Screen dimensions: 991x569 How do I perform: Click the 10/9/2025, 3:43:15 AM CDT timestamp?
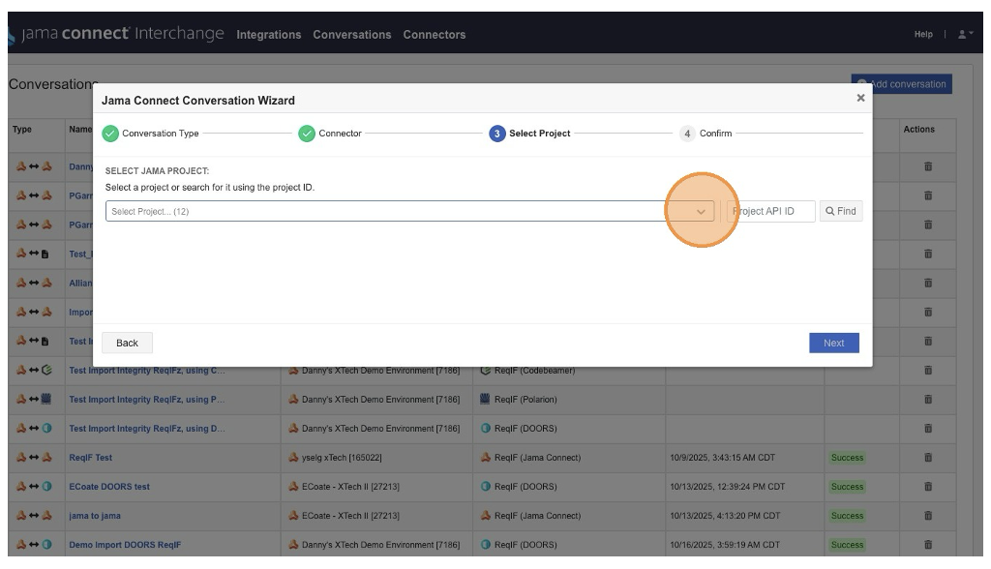(722, 458)
